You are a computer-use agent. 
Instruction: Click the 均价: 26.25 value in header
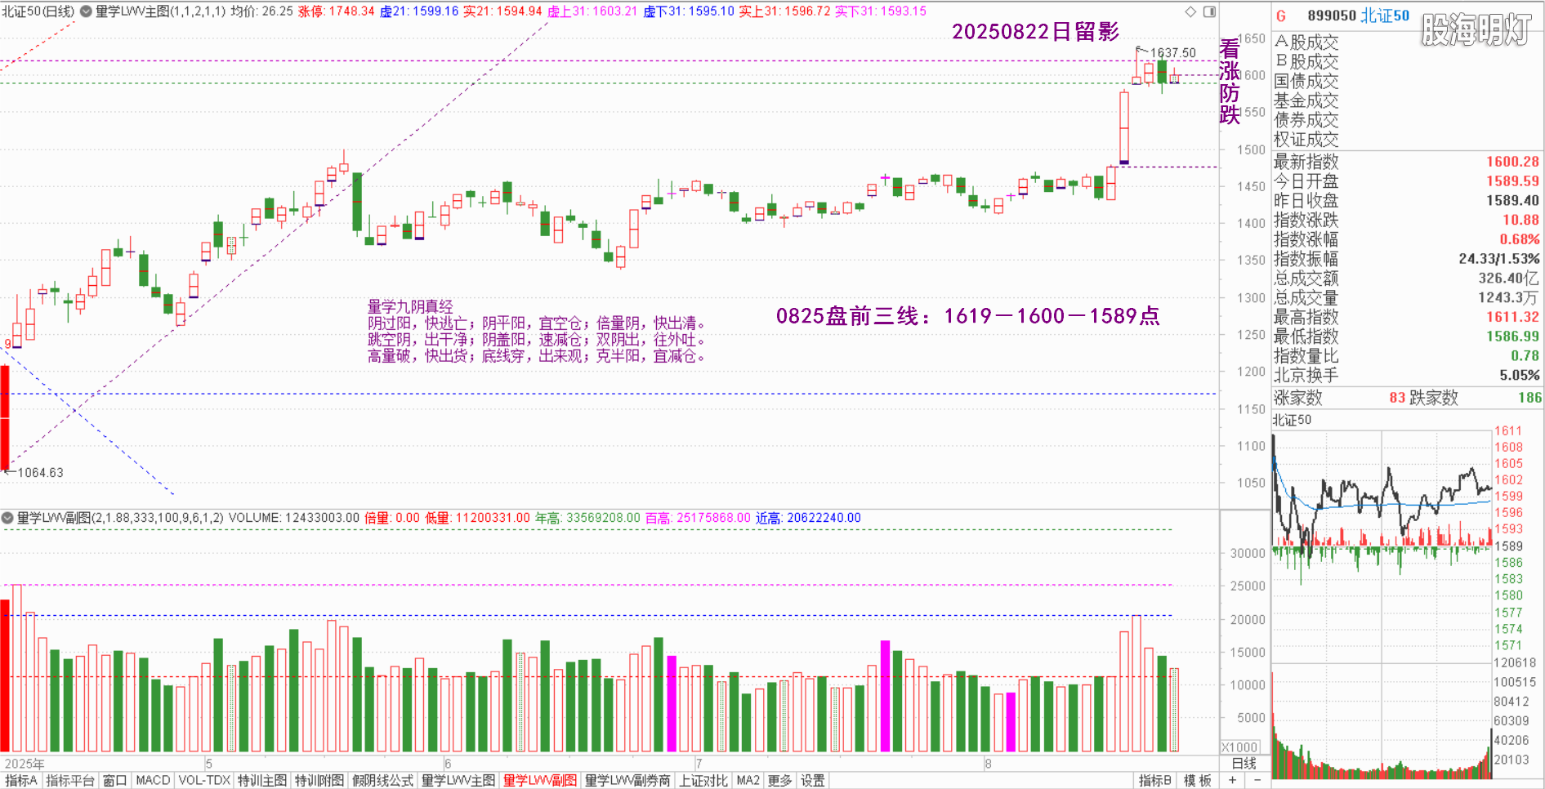(261, 11)
